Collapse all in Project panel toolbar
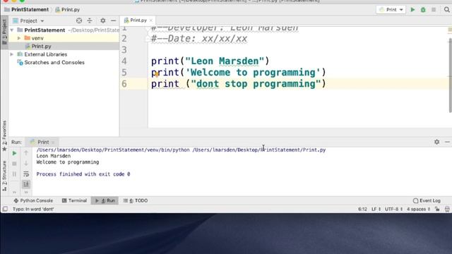This screenshot has height=254, width=452. 90,20
